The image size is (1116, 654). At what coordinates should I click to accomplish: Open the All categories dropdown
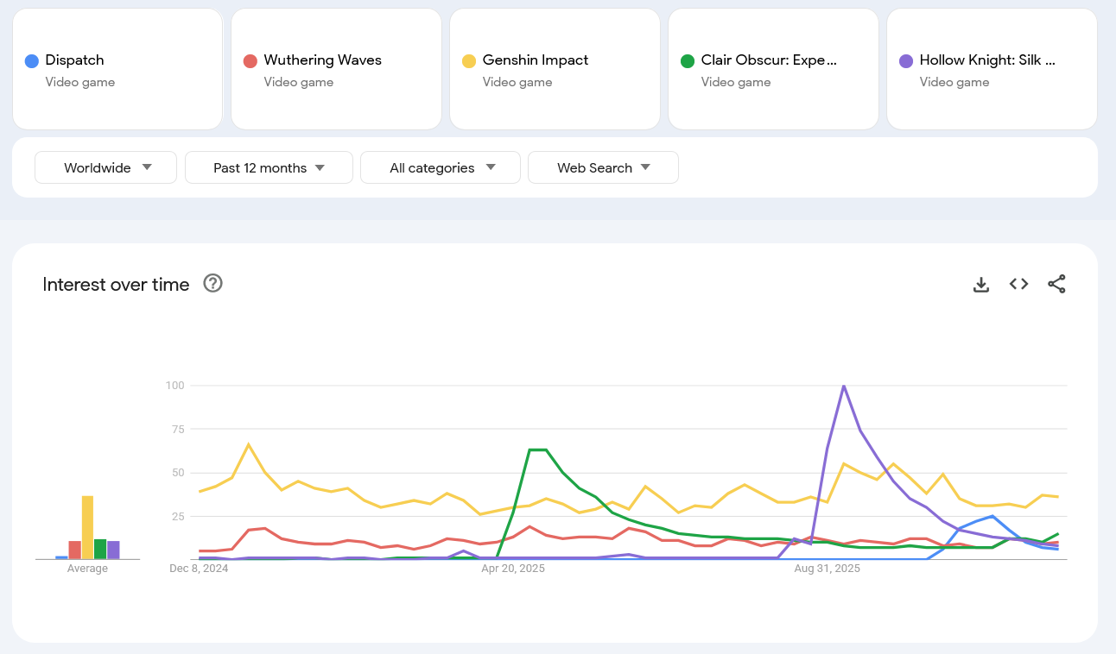click(x=440, y=167)
